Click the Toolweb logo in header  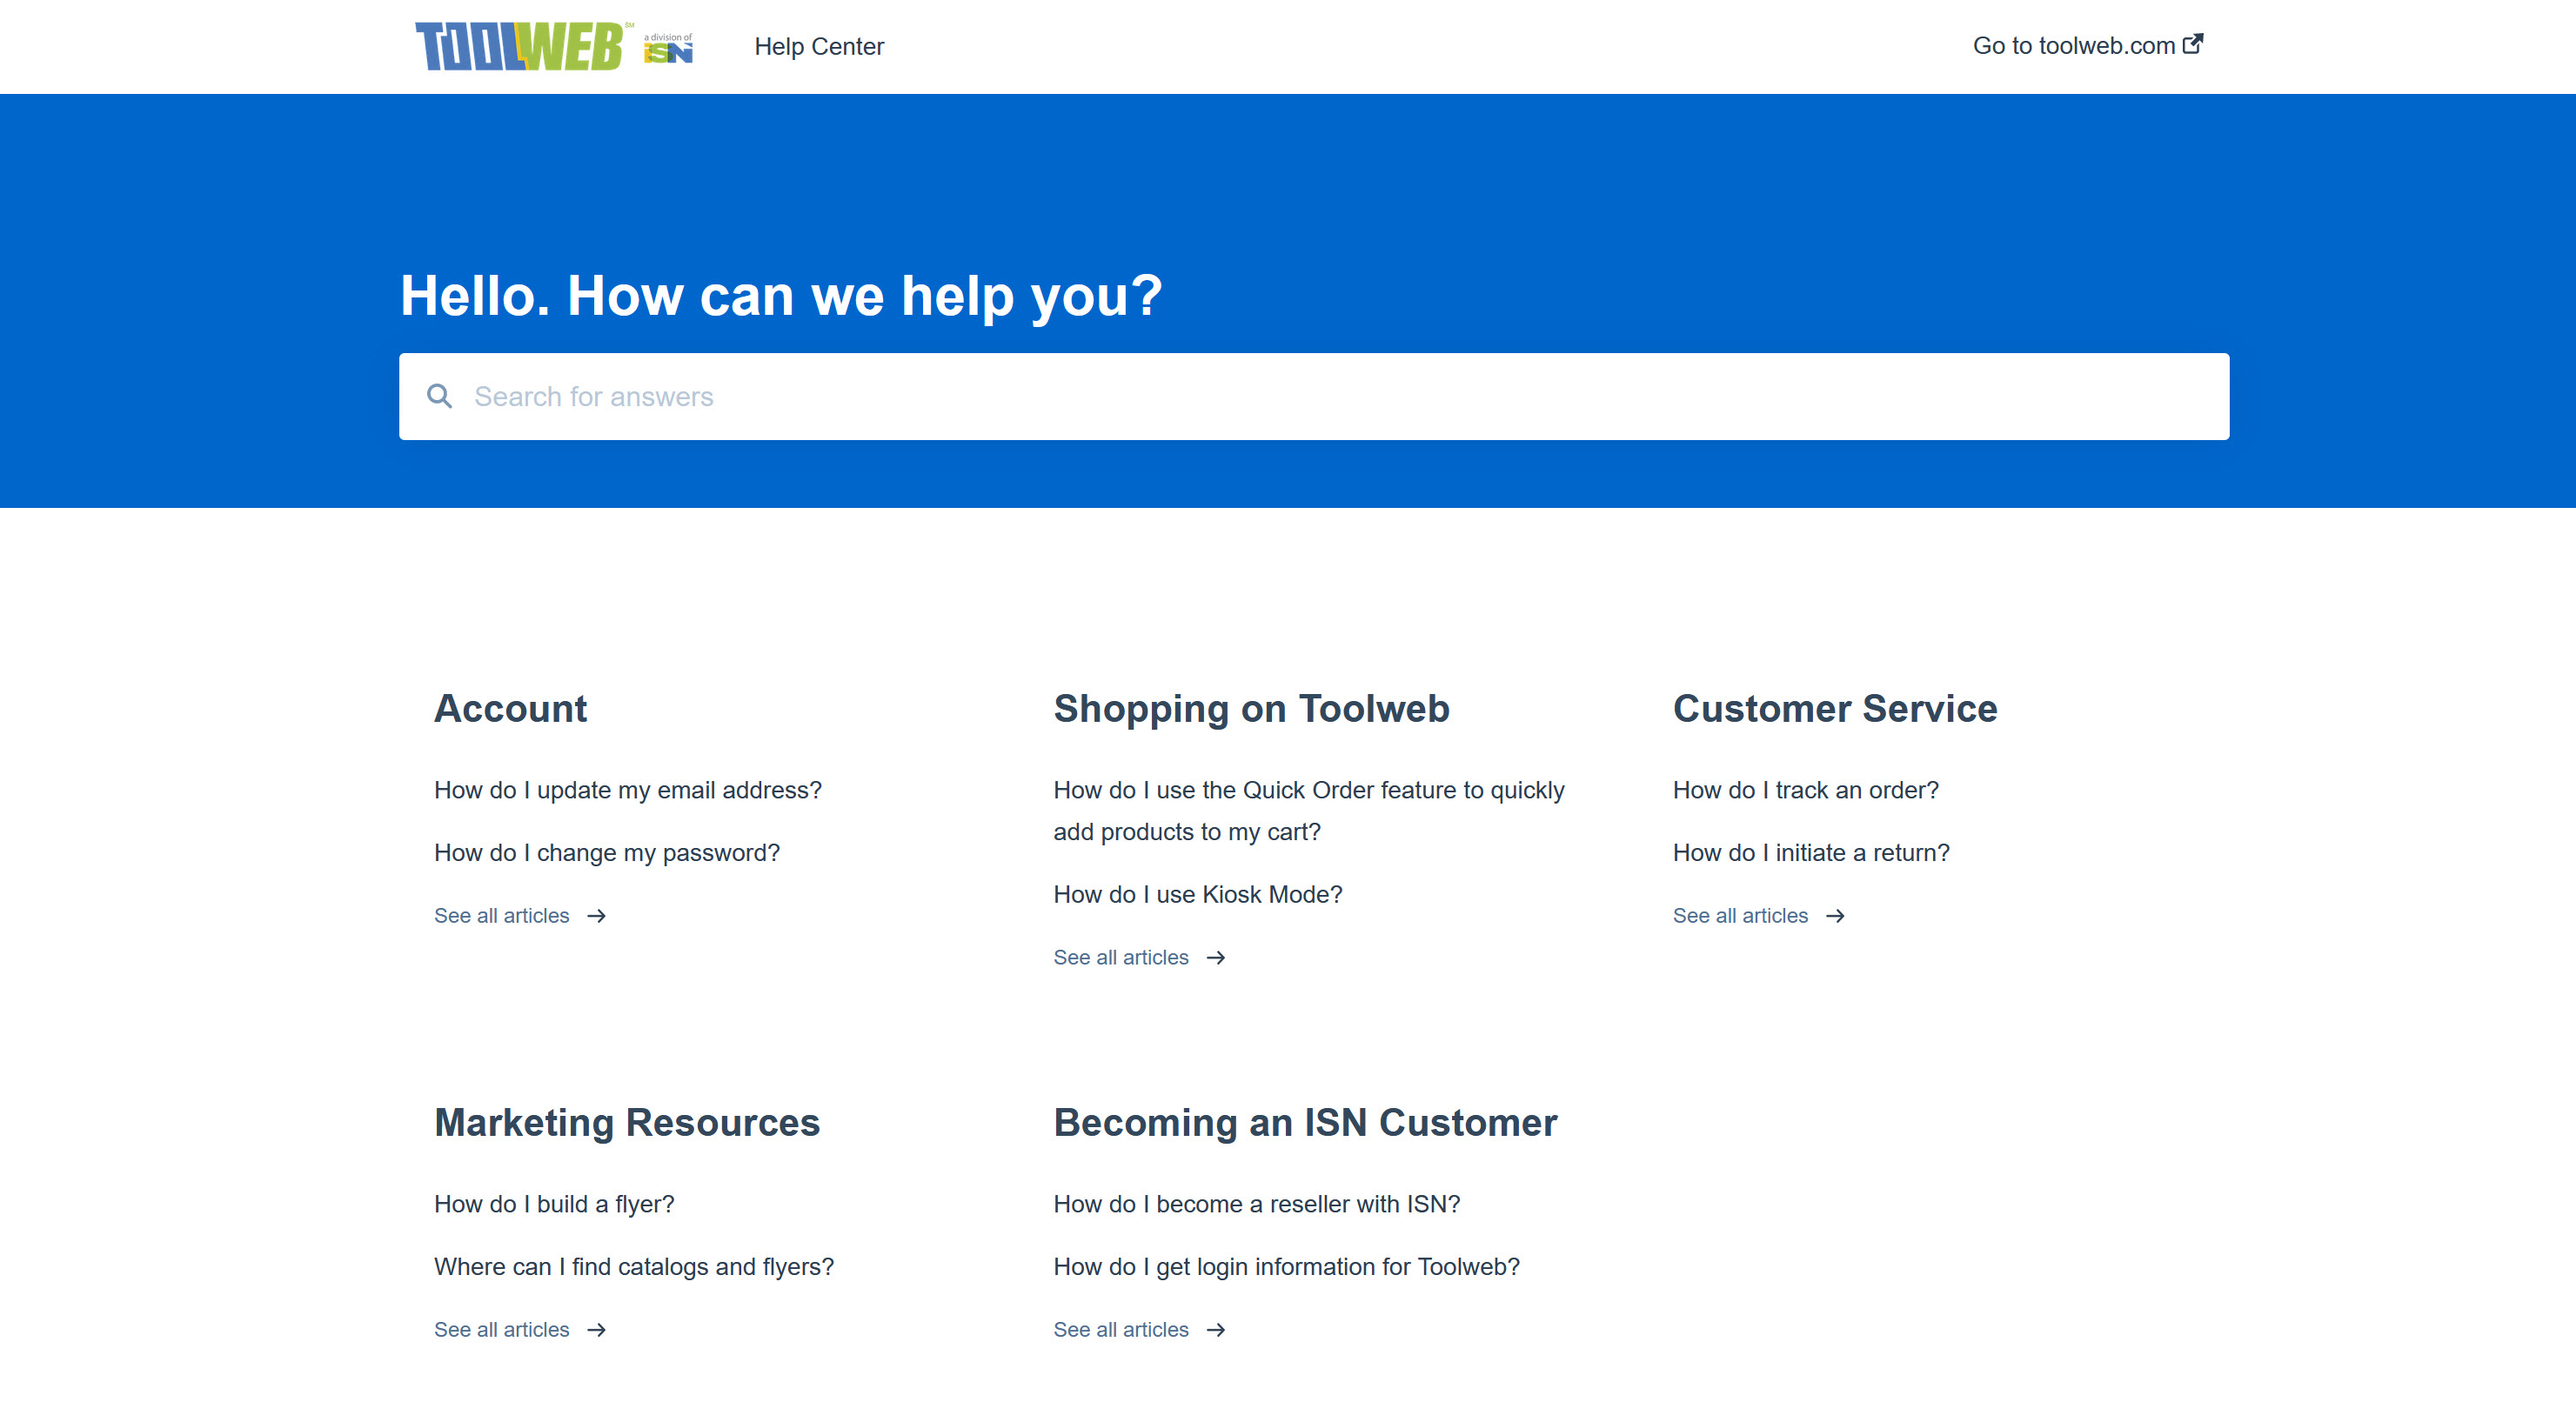(x=520, y=46)
